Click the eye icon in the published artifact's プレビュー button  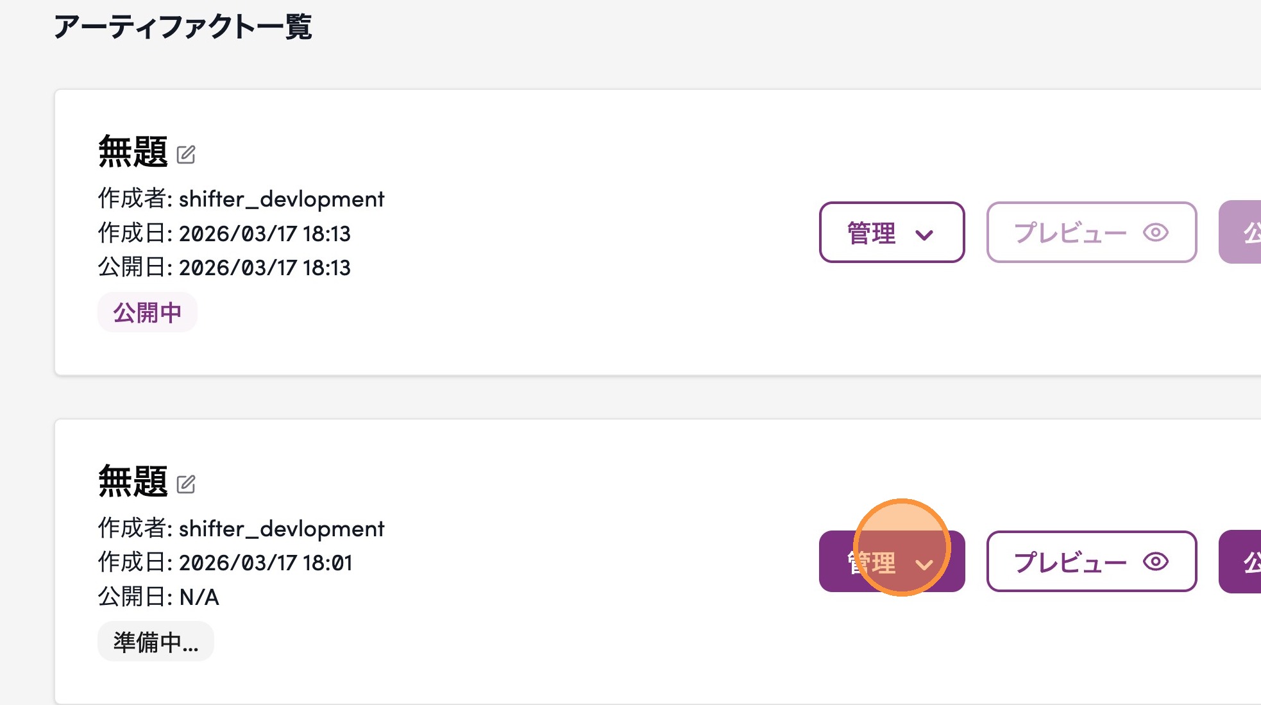(x=1155, y=232)
